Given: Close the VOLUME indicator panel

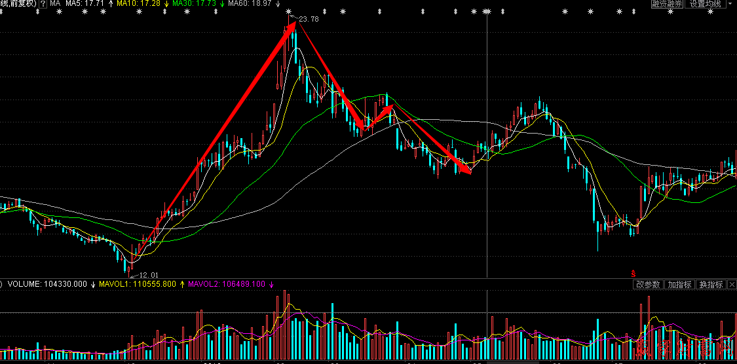Looking at the screenshot, I should pos(732,285).
